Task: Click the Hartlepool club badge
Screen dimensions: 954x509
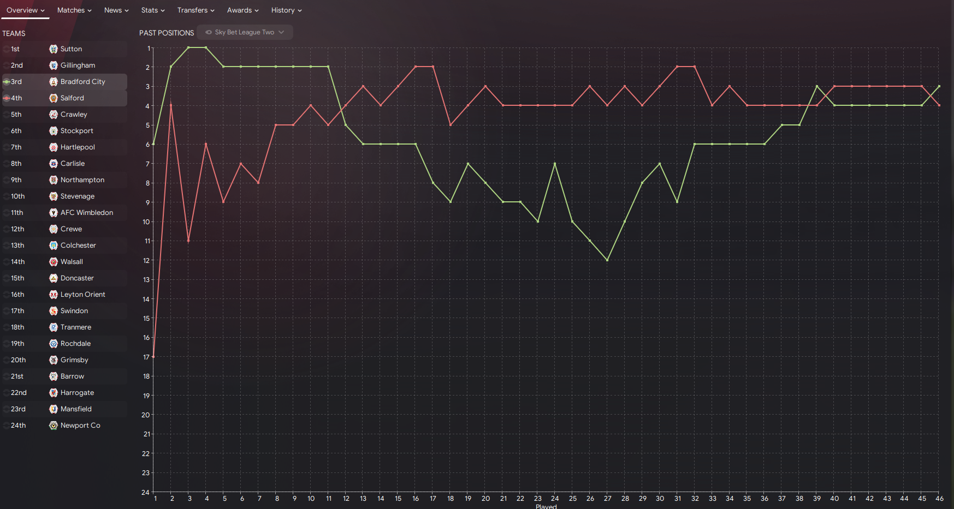Action: click(54, 147)
